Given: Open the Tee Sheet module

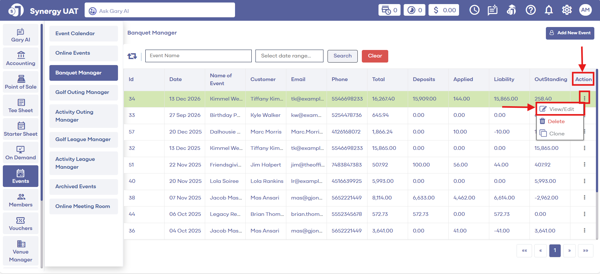Looking at the screenshot, I should (x=21, y=106).
